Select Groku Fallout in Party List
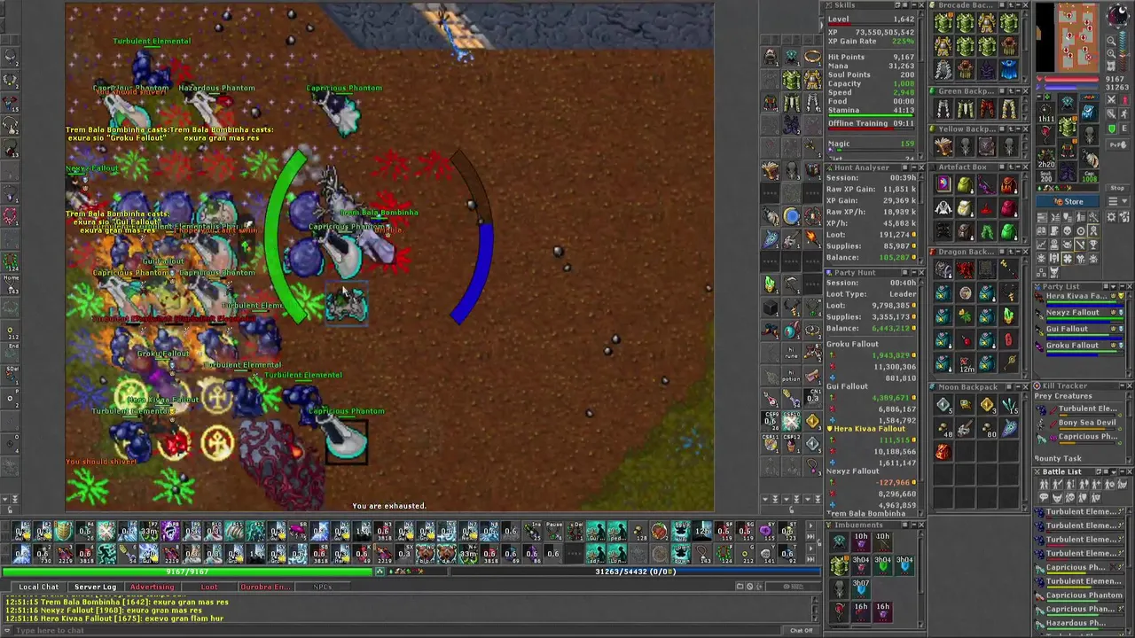The height and width of the screenshot is (638, 1135). pos(1080,346)
